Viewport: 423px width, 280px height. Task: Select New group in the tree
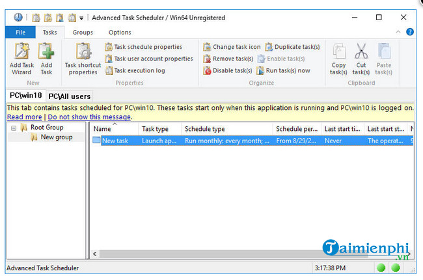click(57, 137)
